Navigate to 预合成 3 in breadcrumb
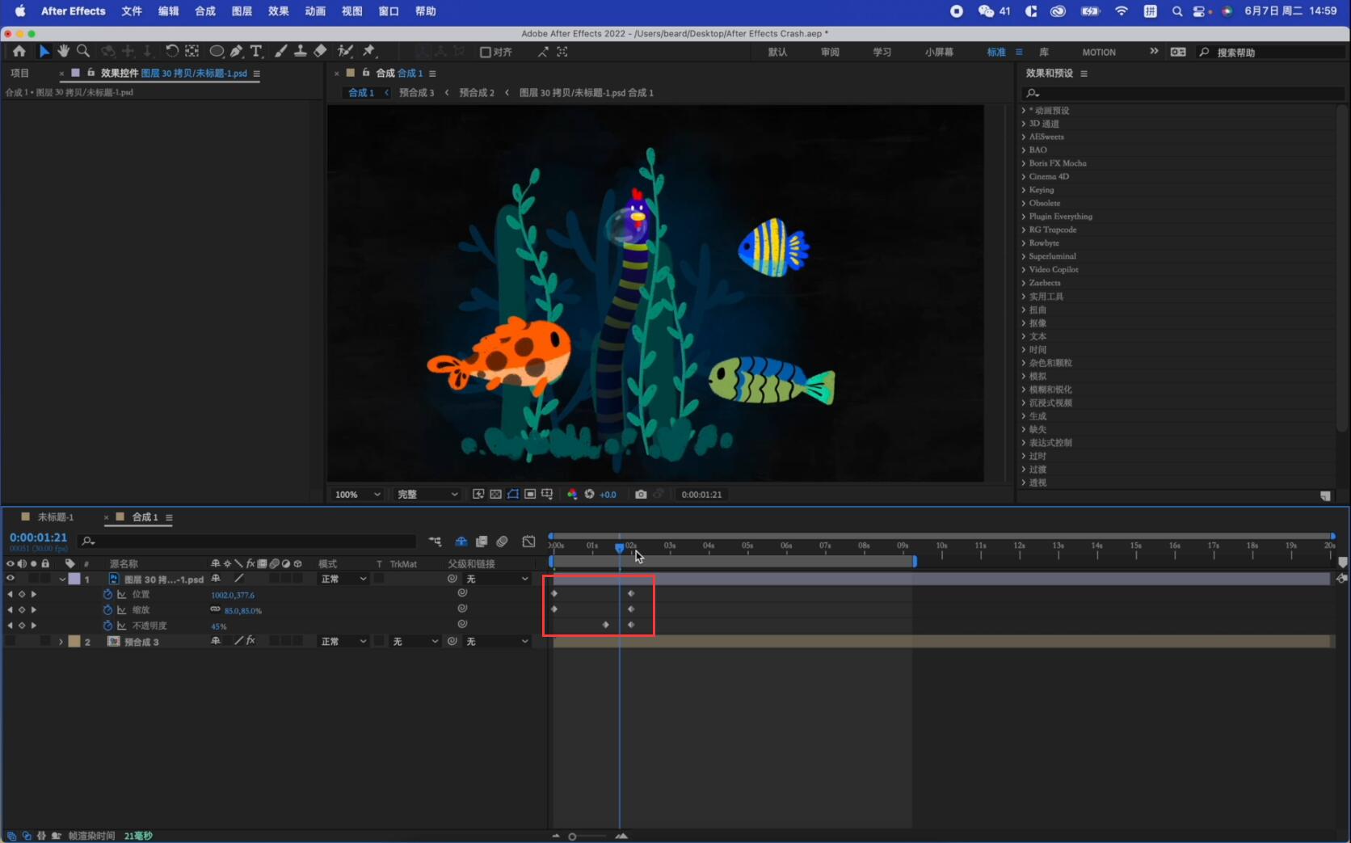1351x843 pixels. point(416,92)
